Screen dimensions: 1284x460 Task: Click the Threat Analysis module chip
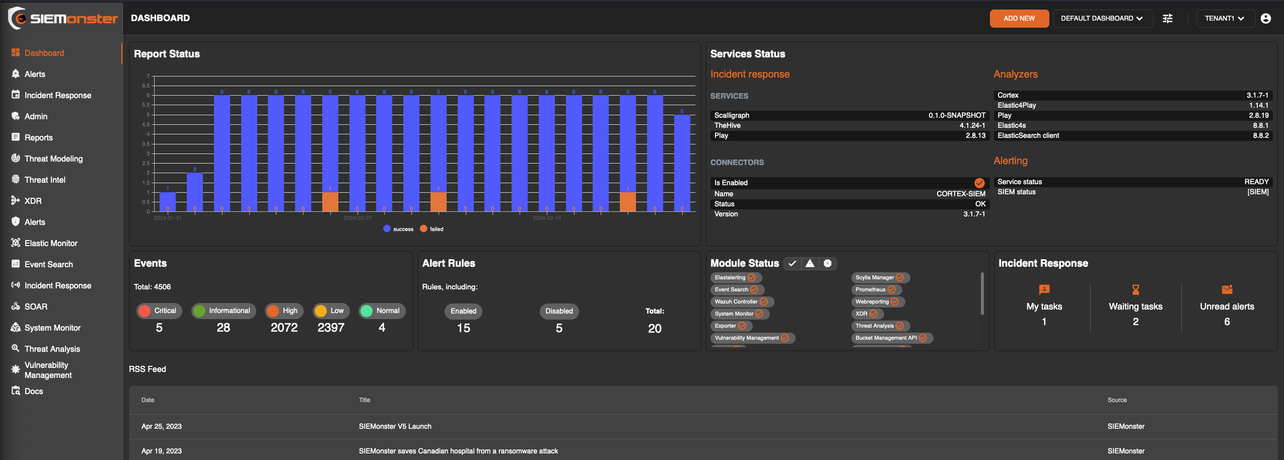(x=881, y=326)
